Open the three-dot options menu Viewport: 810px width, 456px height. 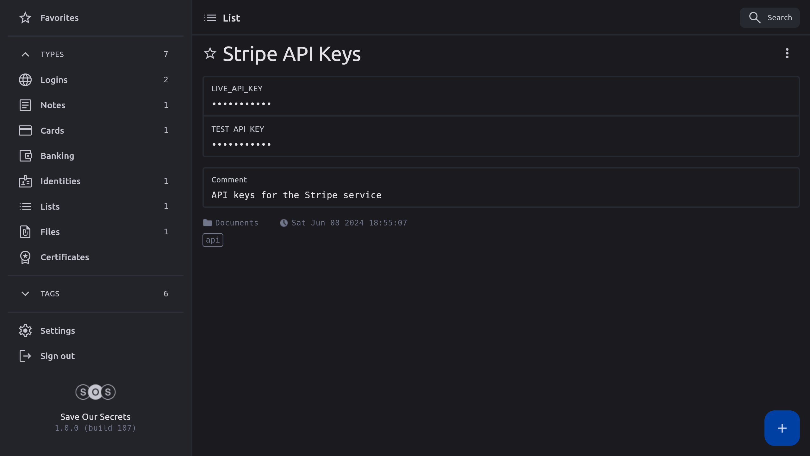[x=787, y=53]
